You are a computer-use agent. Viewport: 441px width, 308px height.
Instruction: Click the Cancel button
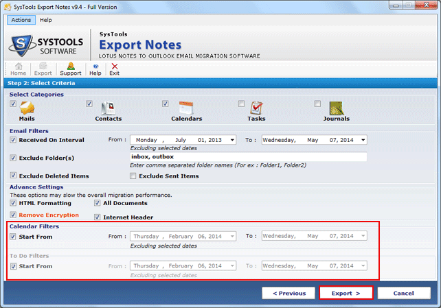click(404, 293)
